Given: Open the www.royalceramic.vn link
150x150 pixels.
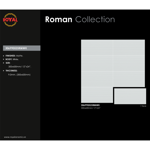Looking at the screenshot, I should 15,137.
